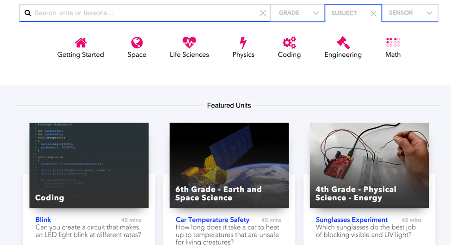Go to the Space category label
The height and width of the screenshot is (245, 451).
[x=137, y=54]
